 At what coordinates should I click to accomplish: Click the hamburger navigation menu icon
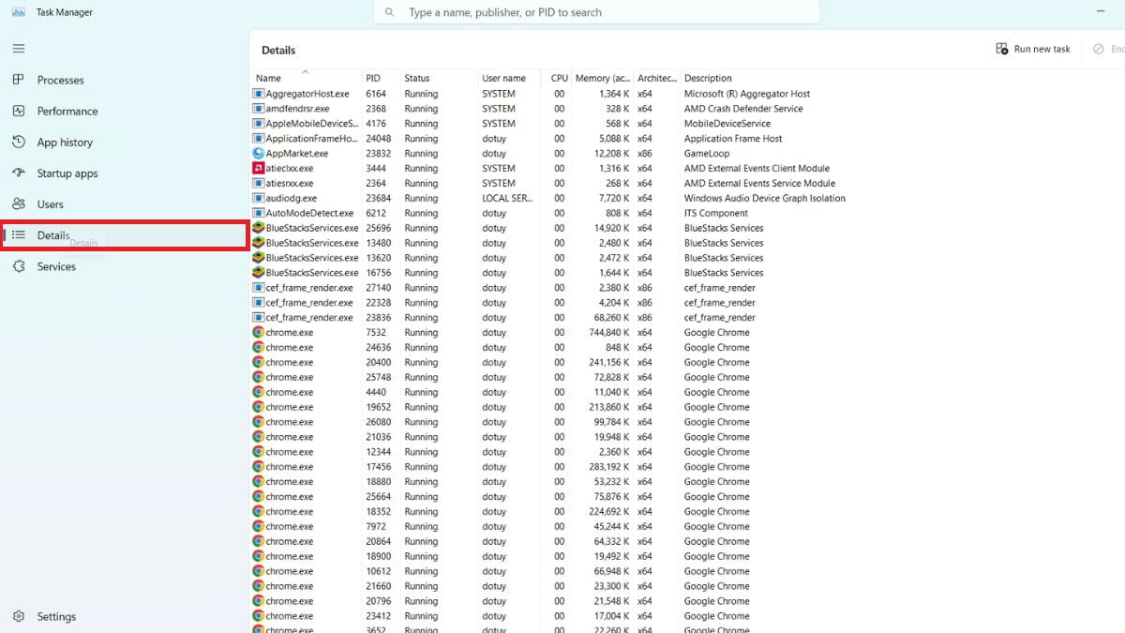coord(19,48)
